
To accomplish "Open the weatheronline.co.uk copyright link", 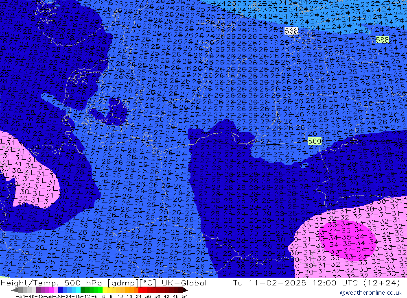I will [x=371, y=293].
